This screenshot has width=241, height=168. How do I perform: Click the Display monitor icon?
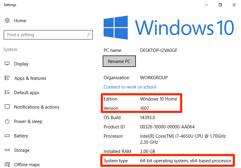point(7,64)
